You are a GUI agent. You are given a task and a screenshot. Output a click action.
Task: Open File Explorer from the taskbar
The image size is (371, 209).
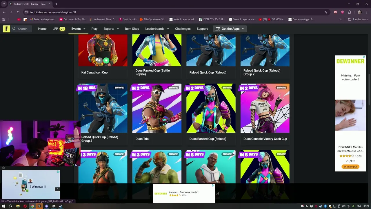pyautogui.click(x=18, y=206)
